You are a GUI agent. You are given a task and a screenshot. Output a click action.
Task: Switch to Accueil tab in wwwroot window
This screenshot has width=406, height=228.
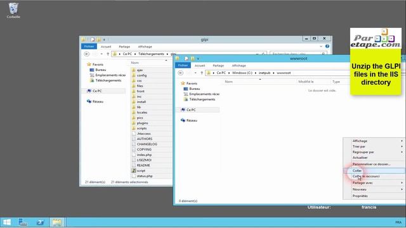click(x=200, y=66)
